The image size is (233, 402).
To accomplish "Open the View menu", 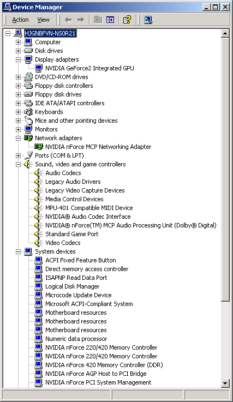I will (43, 20).
